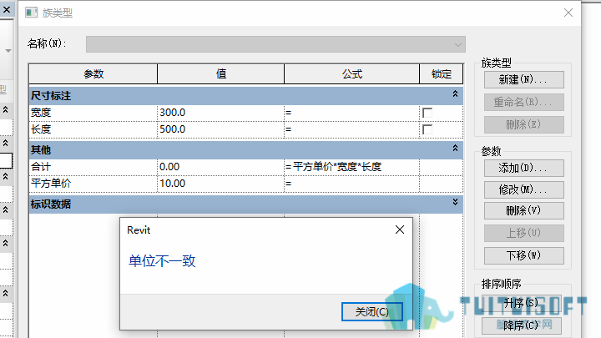Collapse the 其他 group
The height and width of the screenshot is (338, 601).
coord(455,148)
